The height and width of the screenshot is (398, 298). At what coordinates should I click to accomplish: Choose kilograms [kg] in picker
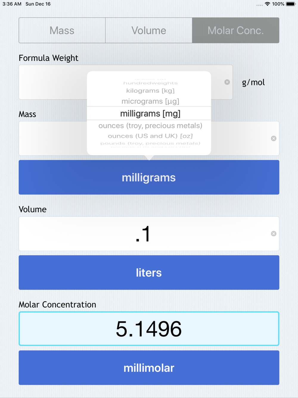(150, 91)
